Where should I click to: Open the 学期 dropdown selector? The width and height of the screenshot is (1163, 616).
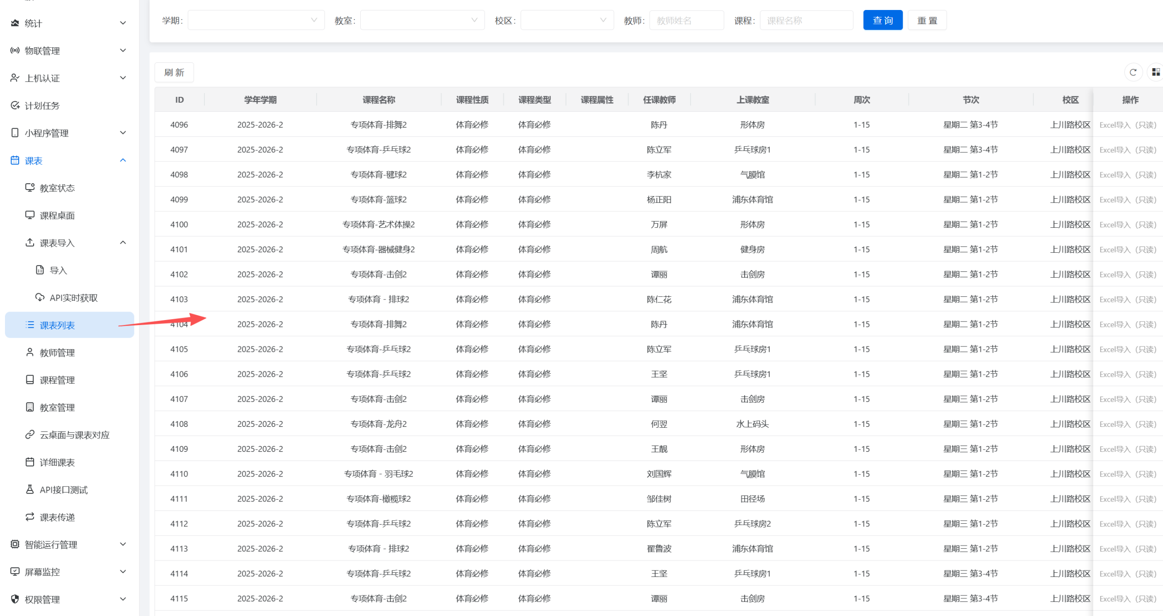[x=256, y=20]
